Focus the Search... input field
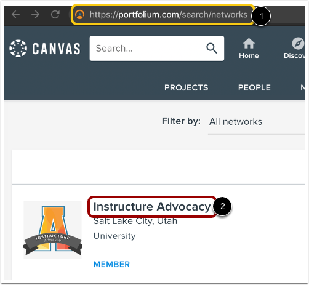Image resolution: width=309 pixels, height=285 pixels. coord(157,49)
